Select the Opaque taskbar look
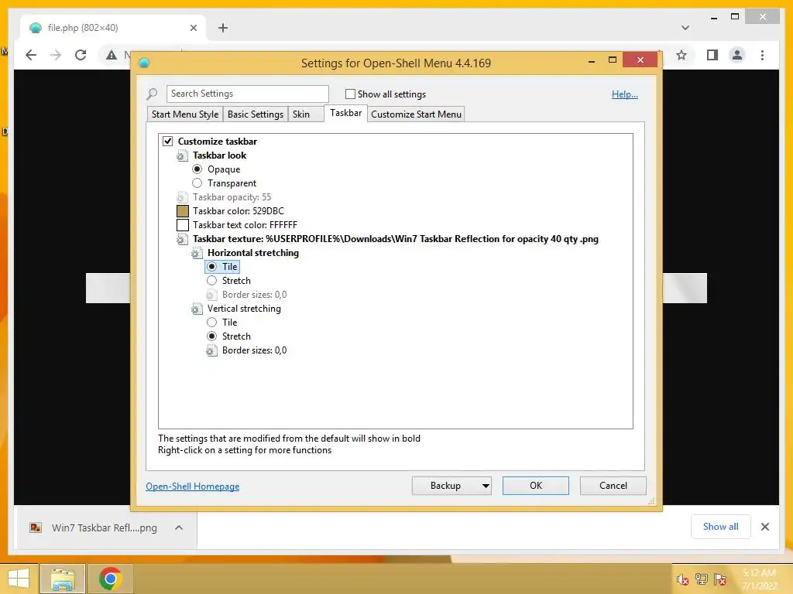Viewport: 793px width, 594px height. click(x=197, y=169)
